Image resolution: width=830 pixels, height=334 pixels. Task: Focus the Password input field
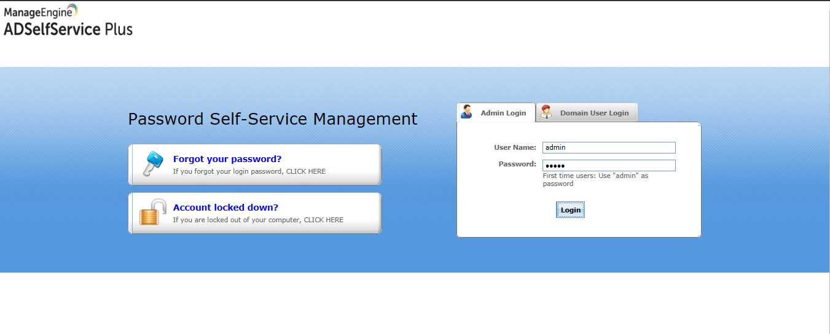point(609,166)
